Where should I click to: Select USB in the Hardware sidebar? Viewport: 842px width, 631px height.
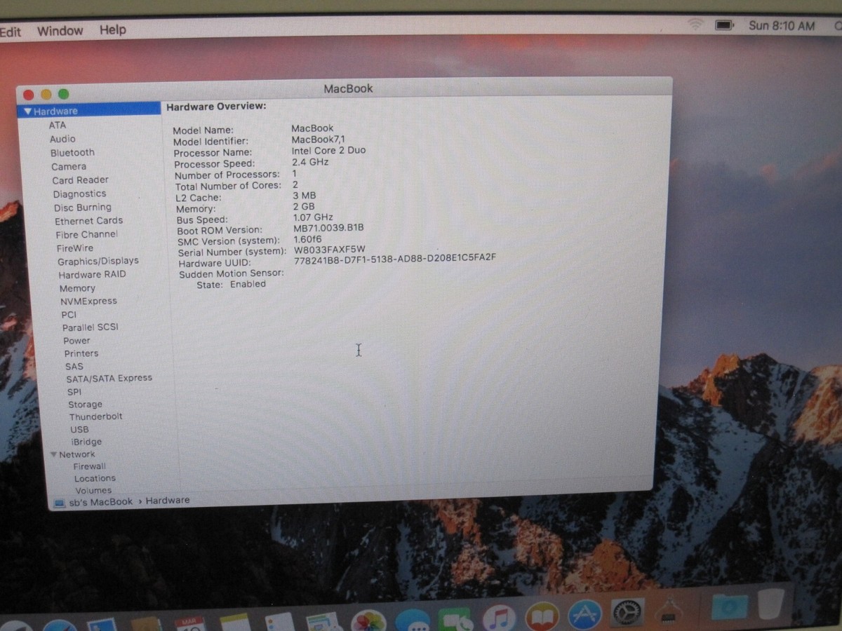coord(79,429)
